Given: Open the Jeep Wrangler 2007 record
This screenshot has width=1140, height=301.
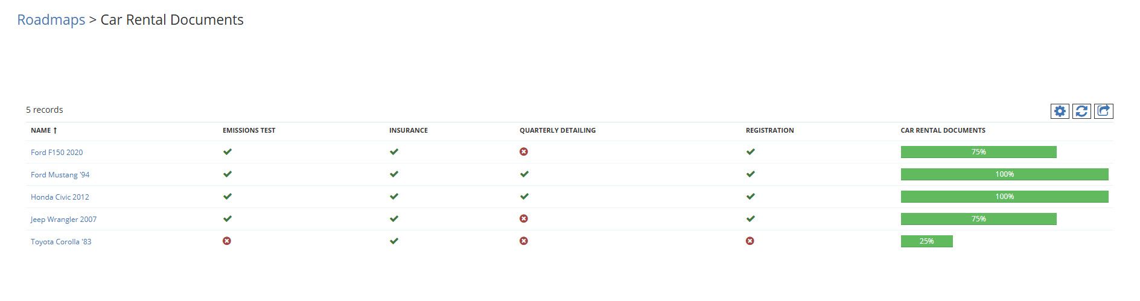Looking at the screenshot, I should tap(63, 220).
